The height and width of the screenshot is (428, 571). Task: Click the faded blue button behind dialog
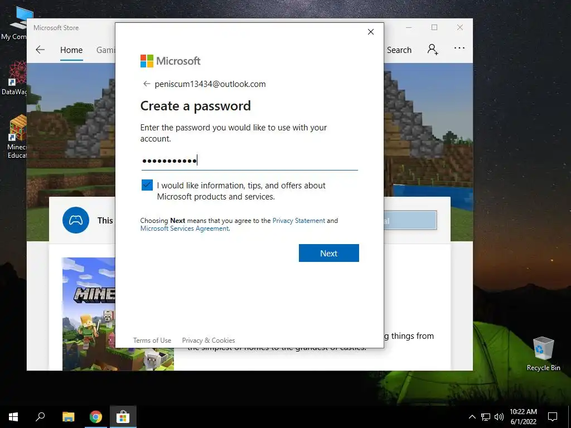tap(410, 220)
